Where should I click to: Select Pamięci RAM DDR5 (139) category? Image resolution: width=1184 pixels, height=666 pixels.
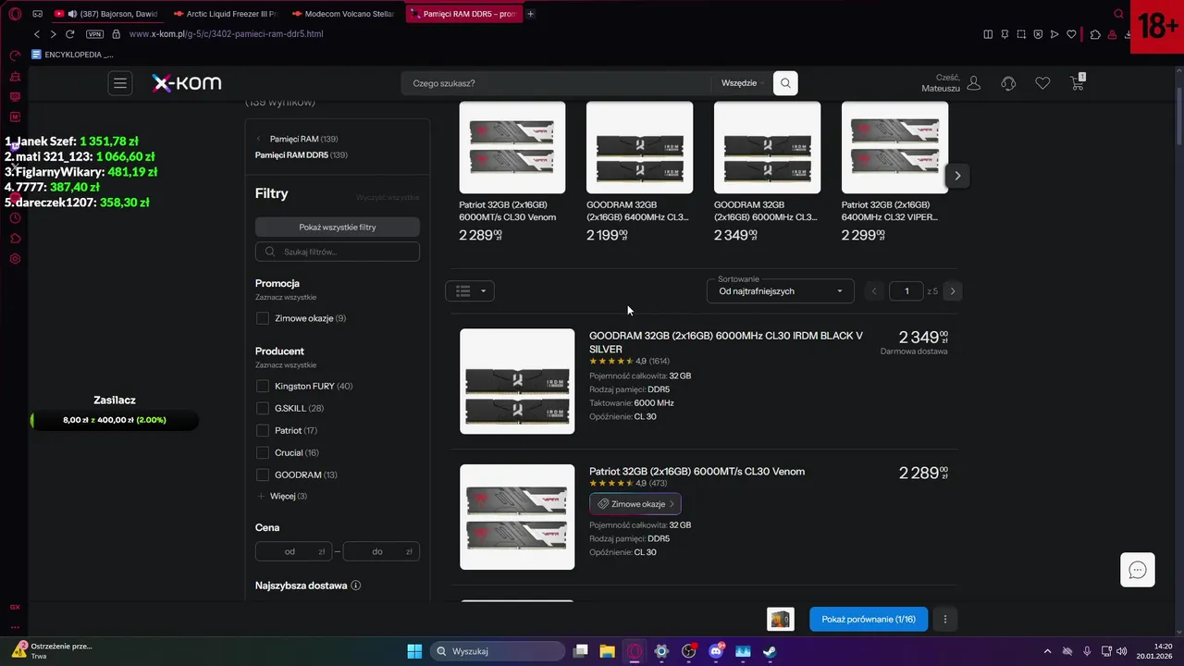click(x=302, y=154)
